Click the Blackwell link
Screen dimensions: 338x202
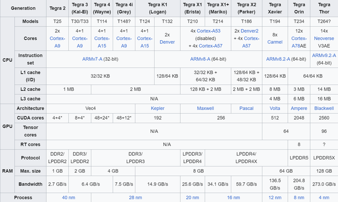[324, 108]
